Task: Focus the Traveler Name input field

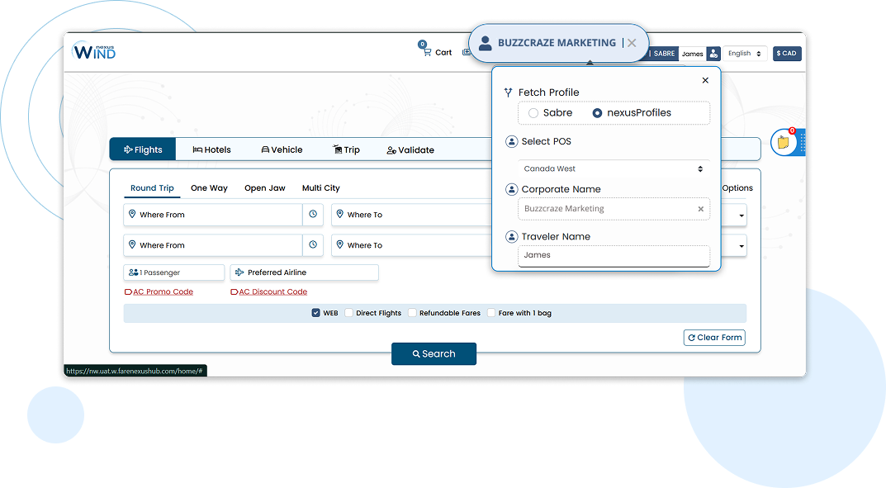Action: click(614, 255)
